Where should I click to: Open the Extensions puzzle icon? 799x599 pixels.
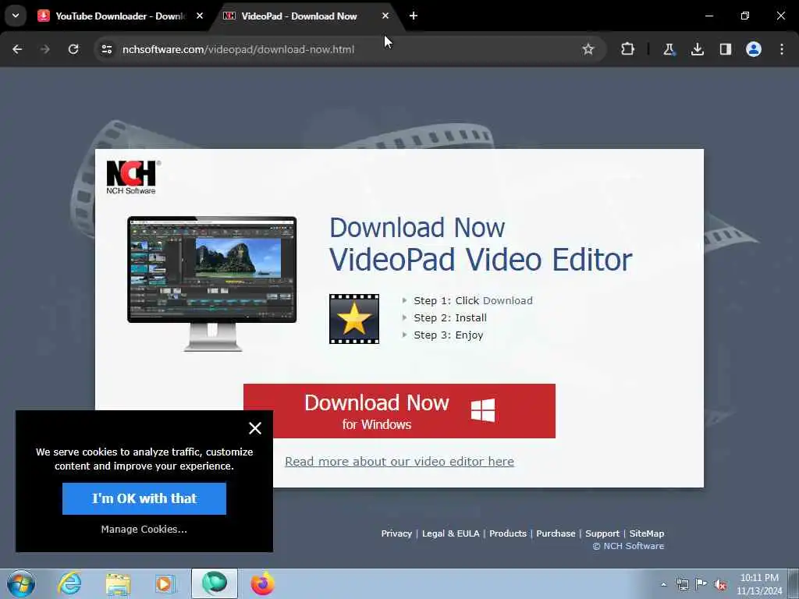[x=627, y=49]
